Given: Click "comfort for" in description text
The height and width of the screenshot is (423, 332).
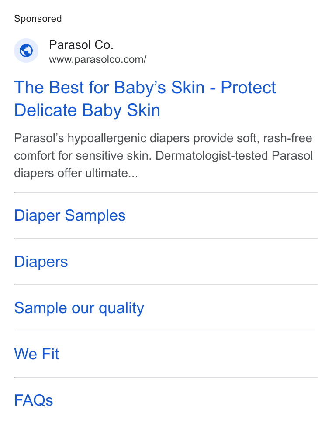Looking at the screenshot, I should point(43,156).
